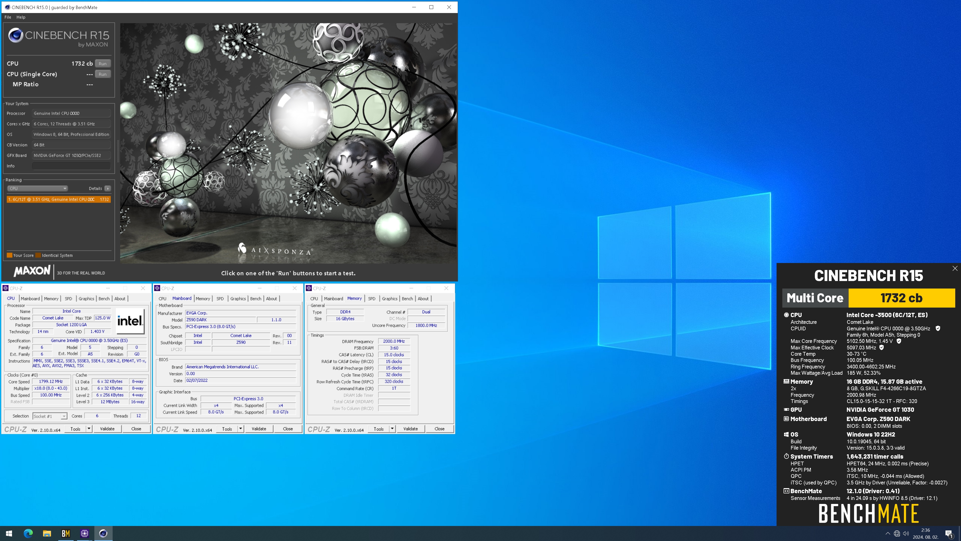961x541 pixels.
Task: Click Validate in Mainboard CPU-Z window
Action: click(x=259, y=429)
